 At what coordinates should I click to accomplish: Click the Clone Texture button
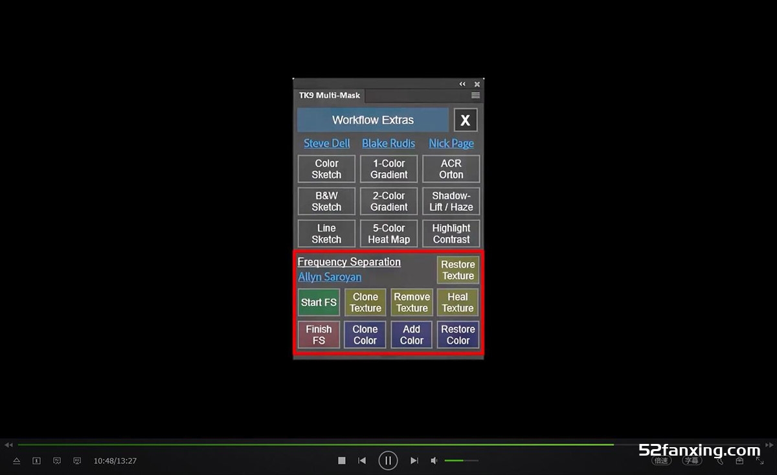tap(365, 302)
